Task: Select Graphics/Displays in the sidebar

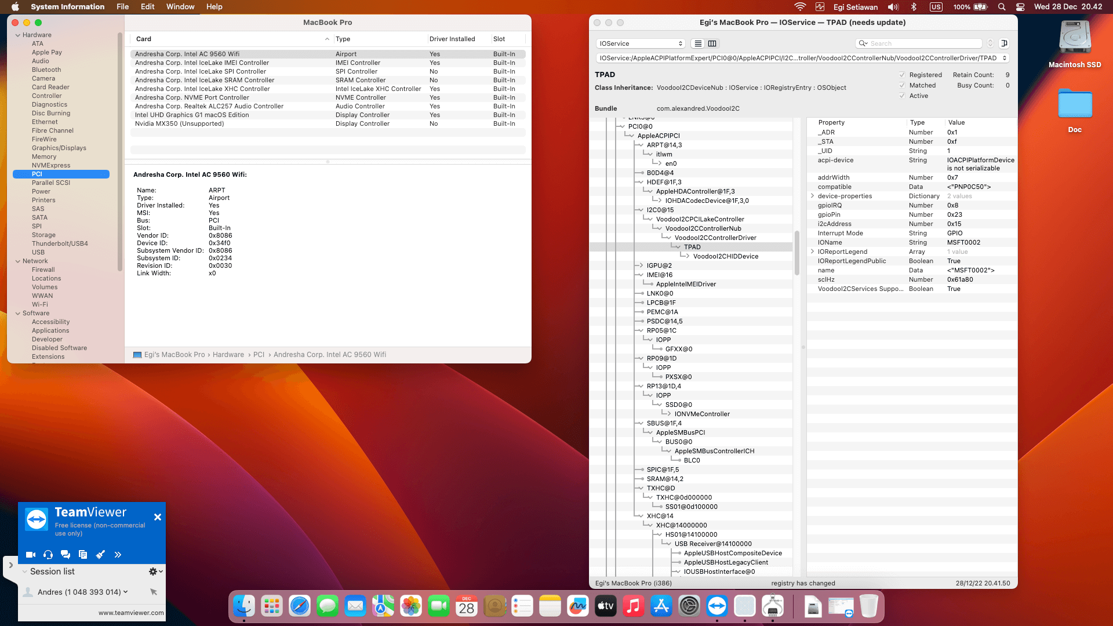Action: pyautogui.click(x=59, y=148)
